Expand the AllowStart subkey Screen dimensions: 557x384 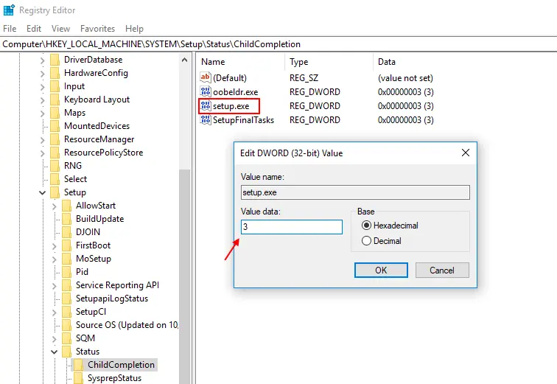click(54, 206)
